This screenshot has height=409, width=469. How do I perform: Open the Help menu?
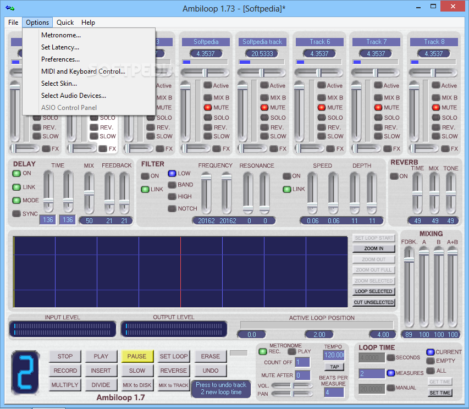tap(88, 23)
